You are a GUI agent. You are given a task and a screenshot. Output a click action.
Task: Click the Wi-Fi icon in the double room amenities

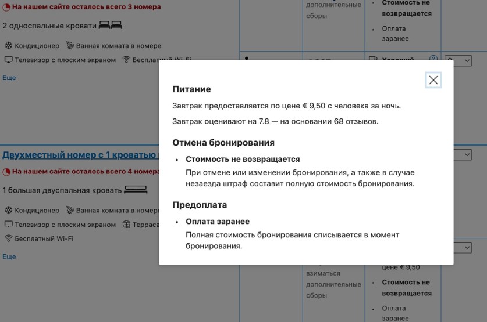[x=8, y=238]
